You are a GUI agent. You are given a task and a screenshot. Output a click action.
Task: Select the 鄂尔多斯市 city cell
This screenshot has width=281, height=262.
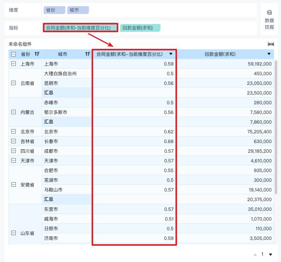coord(67,112)
